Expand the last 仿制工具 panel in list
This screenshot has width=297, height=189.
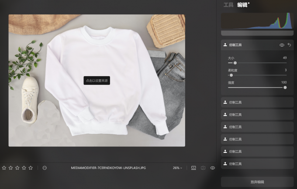(257, 164)
